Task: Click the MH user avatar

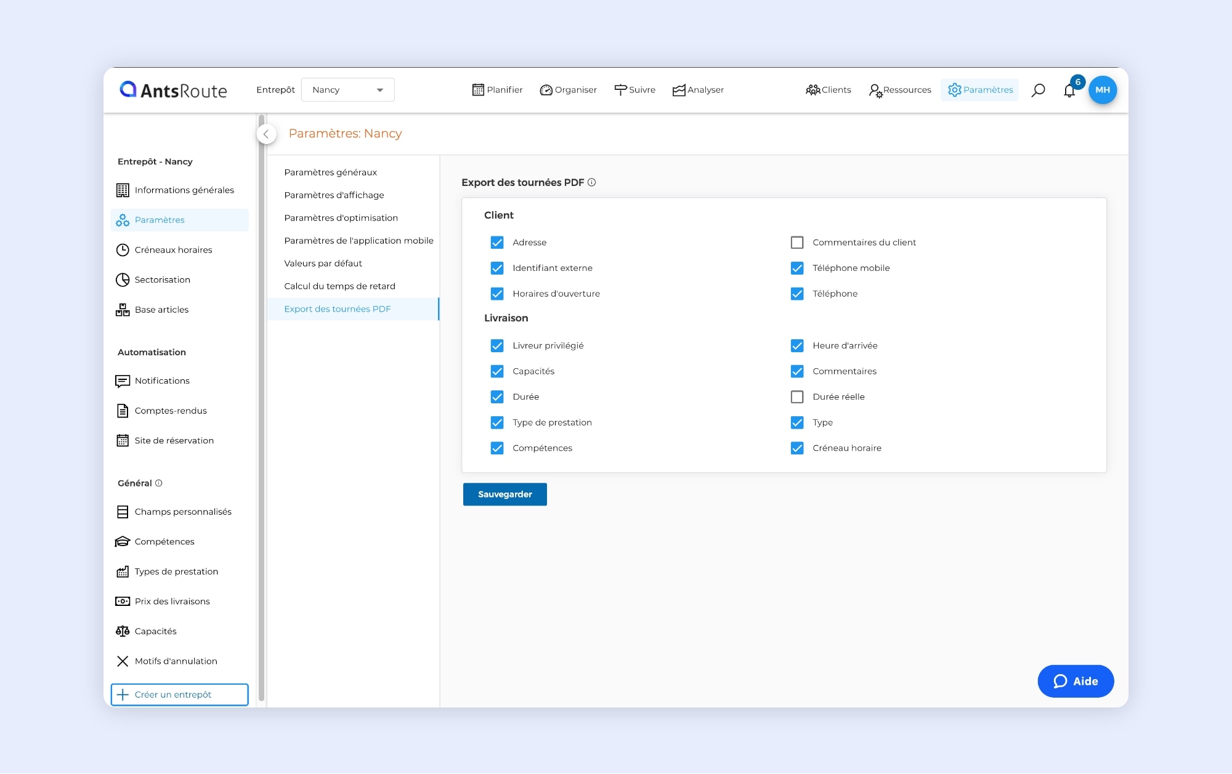Action: 1102,90
